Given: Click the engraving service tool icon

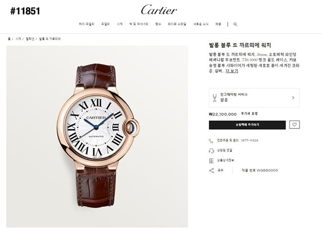Looking at the screenshot, I should click(215, 98).
